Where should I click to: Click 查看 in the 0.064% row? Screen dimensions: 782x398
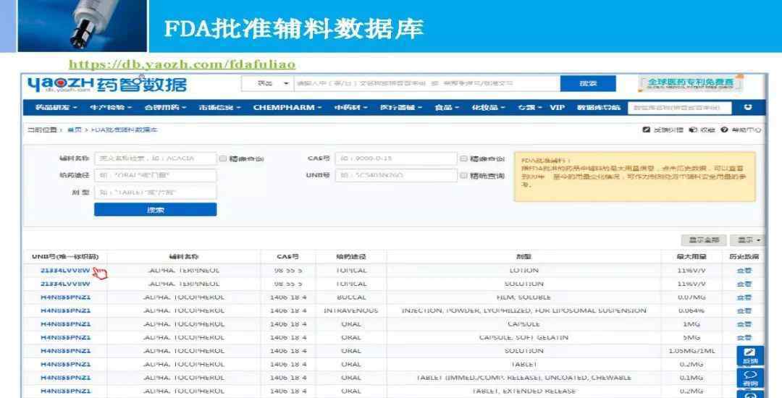744,310
